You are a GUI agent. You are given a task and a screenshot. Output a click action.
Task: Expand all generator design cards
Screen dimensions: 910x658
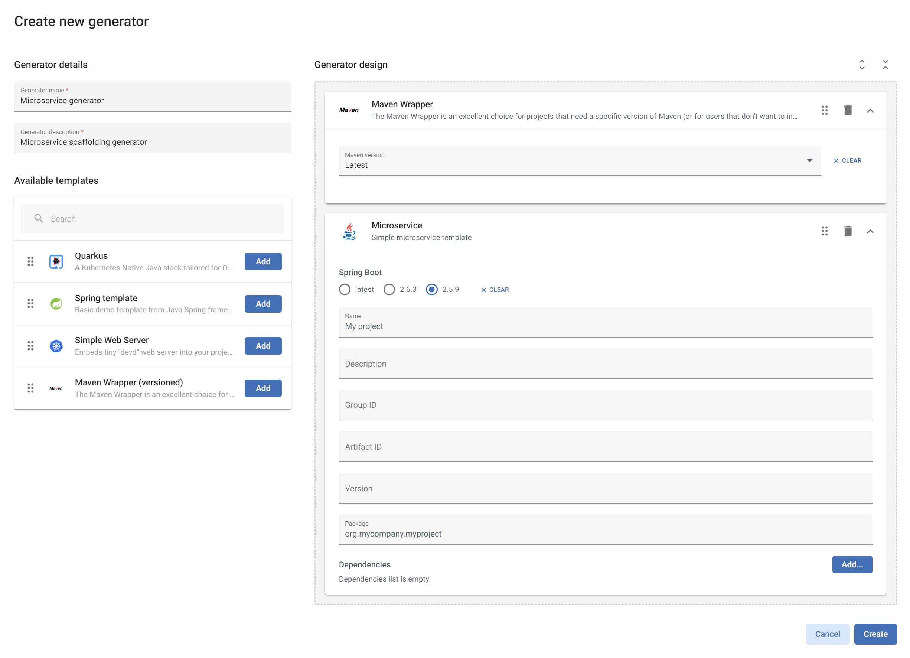coord(862,65)
